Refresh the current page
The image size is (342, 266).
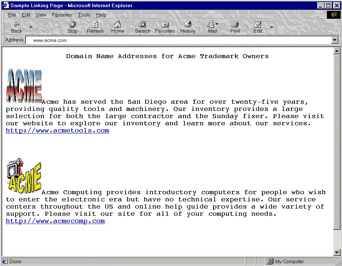click(x=95, y=27)
